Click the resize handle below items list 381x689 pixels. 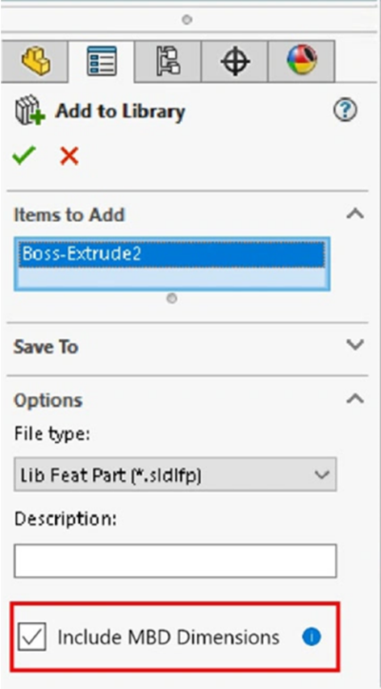(x=172, y=299)
